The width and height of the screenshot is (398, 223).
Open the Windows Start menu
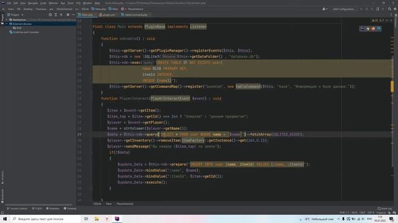[5, 219]
